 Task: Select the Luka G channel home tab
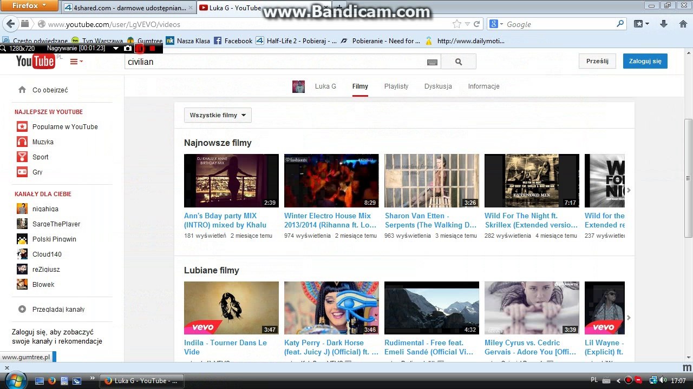(325, 86)
